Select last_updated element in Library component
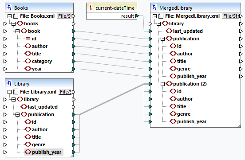The height and width of the screenshot is (160, 245). pos(43,107)
